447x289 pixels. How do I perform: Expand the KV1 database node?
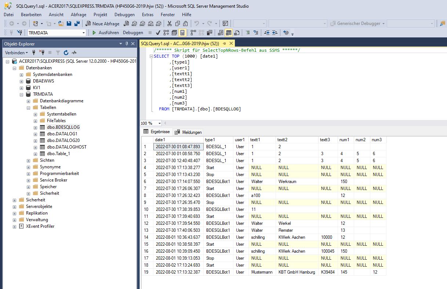coord(22,88)
